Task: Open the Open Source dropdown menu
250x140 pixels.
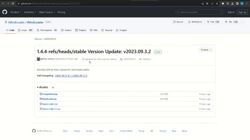Action: click(x=47, y=12)
